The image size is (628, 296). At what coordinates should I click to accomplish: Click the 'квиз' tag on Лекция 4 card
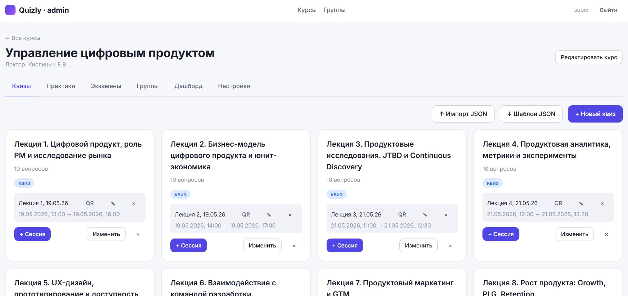pyautogui.click(x=492, y=183)
